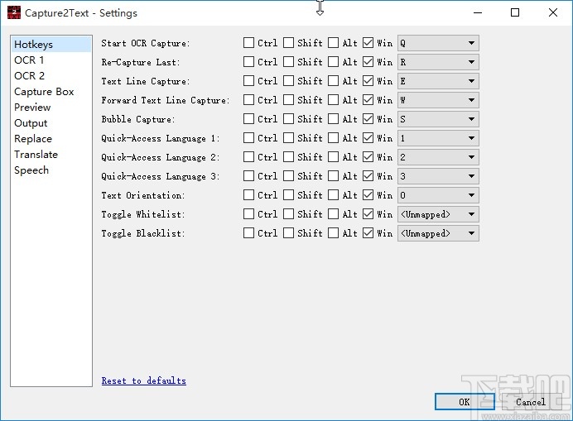Close the Settings window
The width and height of the screenshot is (573, 421).
(x=553, y=12)
